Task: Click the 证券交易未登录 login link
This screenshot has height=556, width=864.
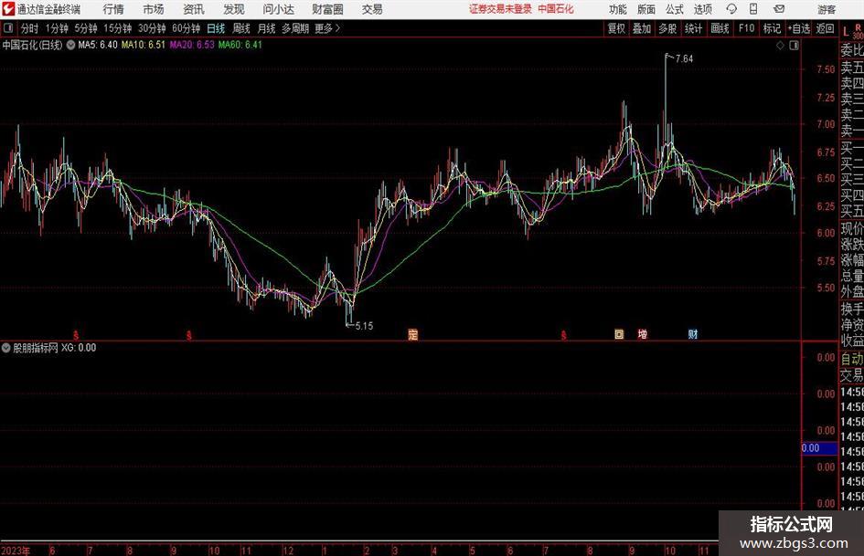Action: pyautogui.click(x=501, y=9)
